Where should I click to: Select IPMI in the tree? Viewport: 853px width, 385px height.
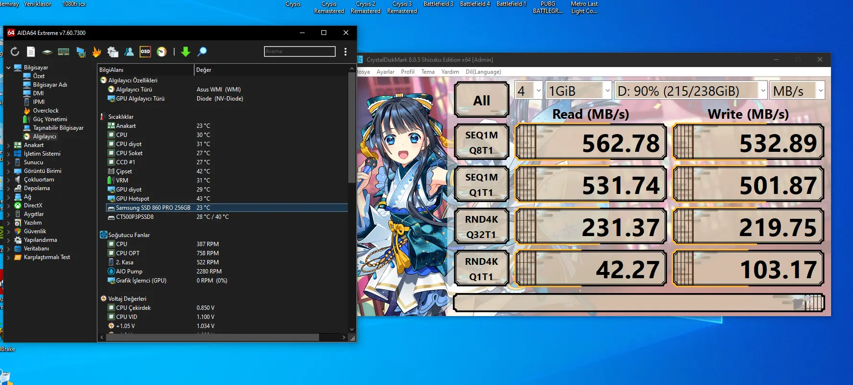(x=39, y=102)
